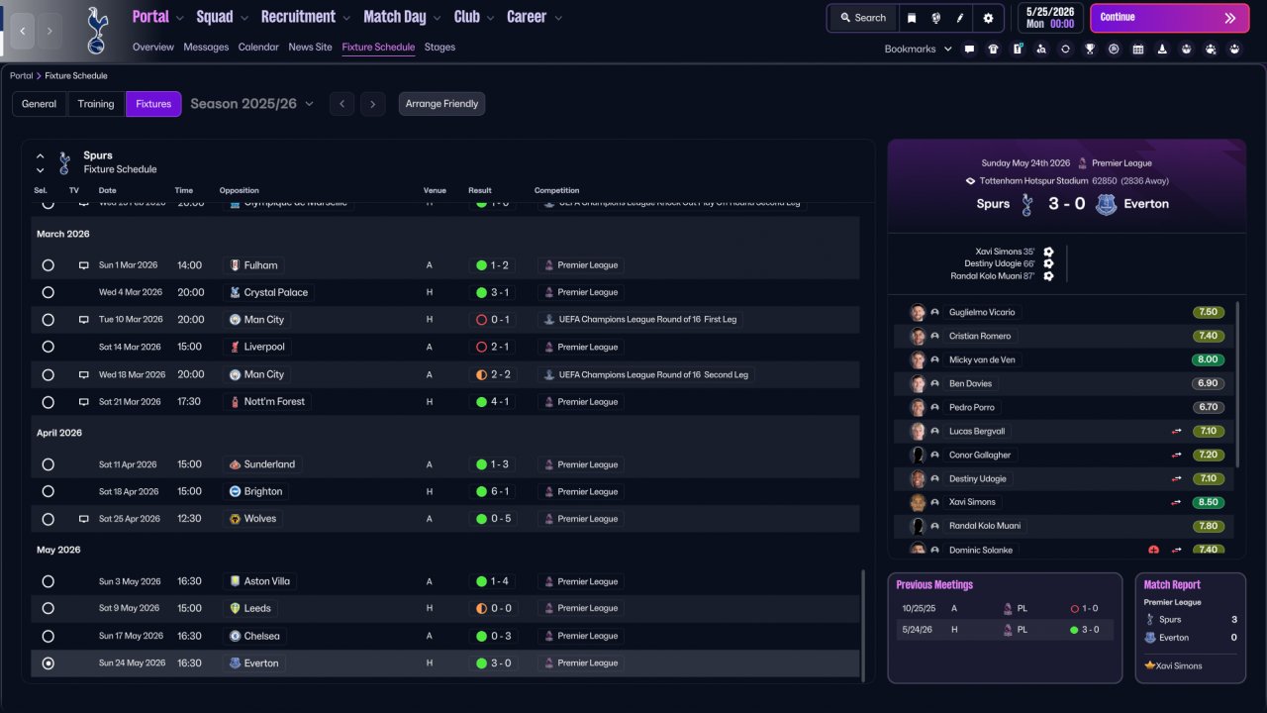Viewport: 1267px width, 713px height.
Task: Click the circular arrows transfers shortcut
Action: [x=1065, y=49]
